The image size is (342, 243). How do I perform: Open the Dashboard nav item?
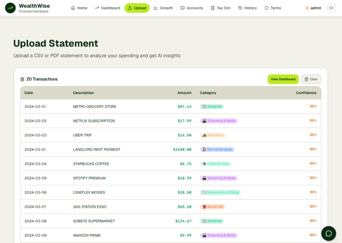tap(107, 8)
